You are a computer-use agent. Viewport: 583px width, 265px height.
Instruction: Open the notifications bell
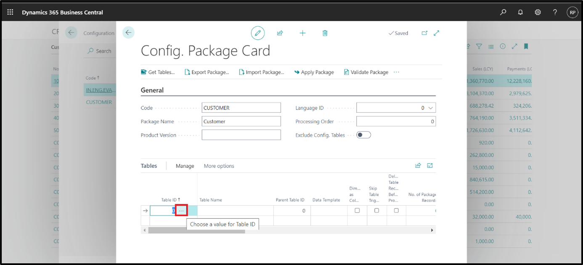[x=520, y=12]
